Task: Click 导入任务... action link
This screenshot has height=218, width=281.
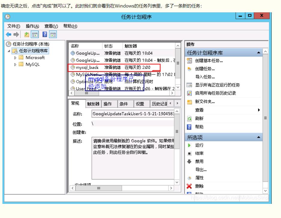Action: (205, 77)
